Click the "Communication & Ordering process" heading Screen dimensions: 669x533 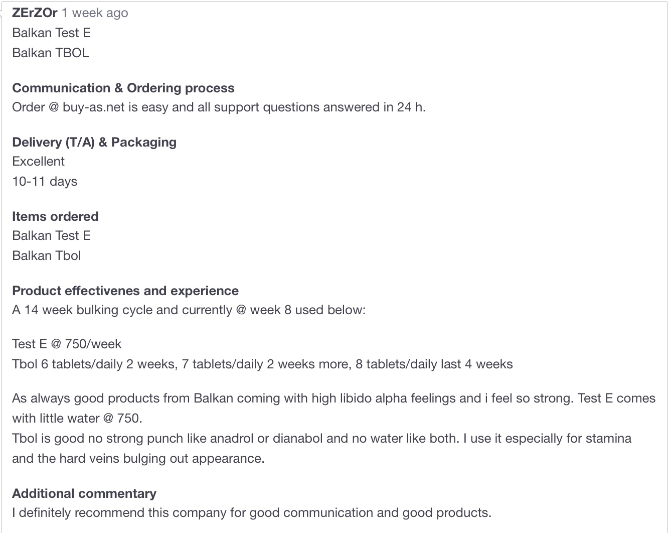tap(123, 88)
